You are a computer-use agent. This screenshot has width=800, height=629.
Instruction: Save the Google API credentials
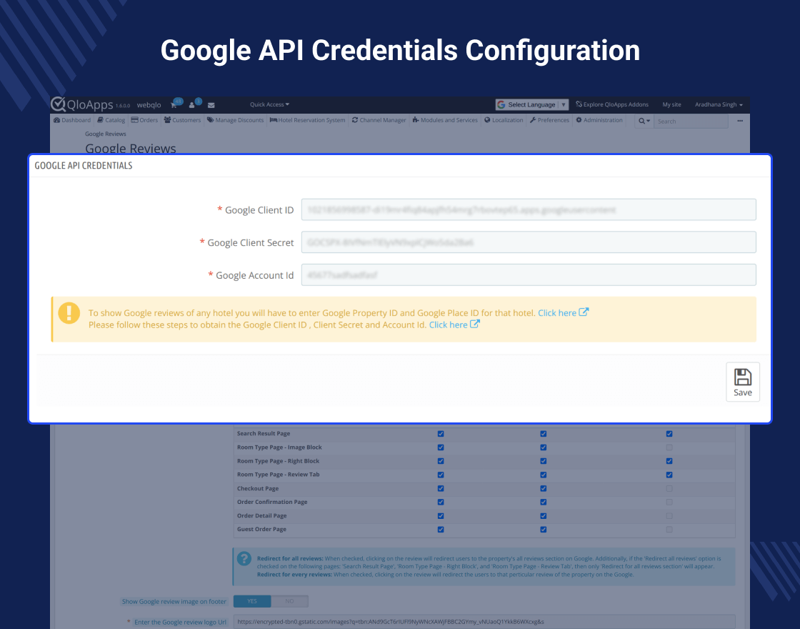pos(742,382)
